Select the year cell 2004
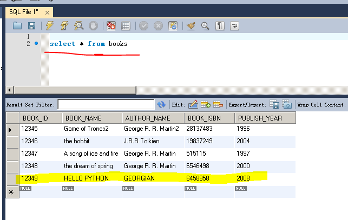 coord(265,141)
